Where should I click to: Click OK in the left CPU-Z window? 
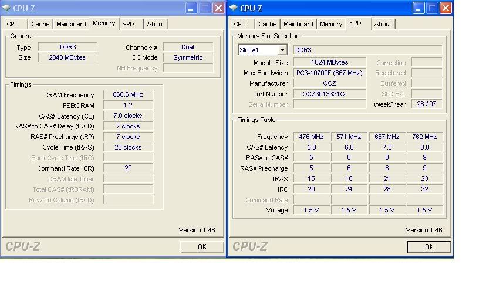pos(202,247)
